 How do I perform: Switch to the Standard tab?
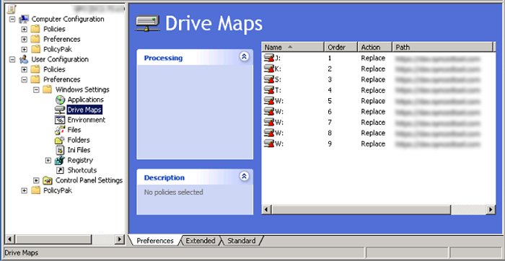tap(242, 241)
